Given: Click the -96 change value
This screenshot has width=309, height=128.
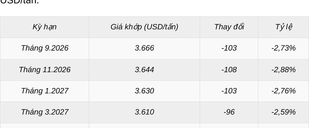Looking at the screenshot, I should tap(229, 112).
